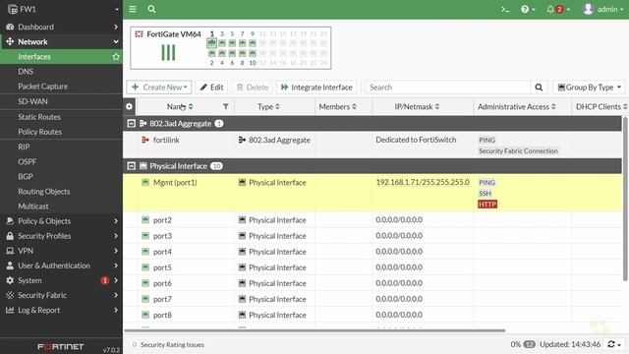Expand Security Profiles menu
Viewport: 629px width, 354px height.
point(61,236)
